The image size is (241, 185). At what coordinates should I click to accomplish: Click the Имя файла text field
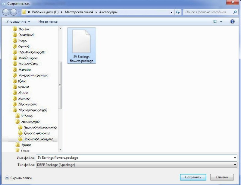click(133, 158)
